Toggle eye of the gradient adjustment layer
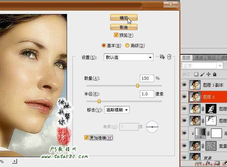 point(184,133)
